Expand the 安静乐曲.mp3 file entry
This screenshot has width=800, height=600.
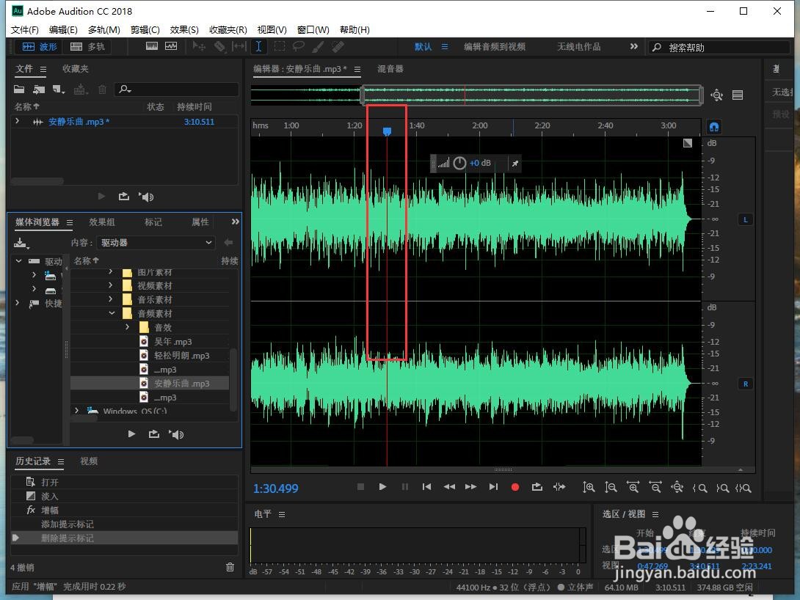tap(18, 121)
